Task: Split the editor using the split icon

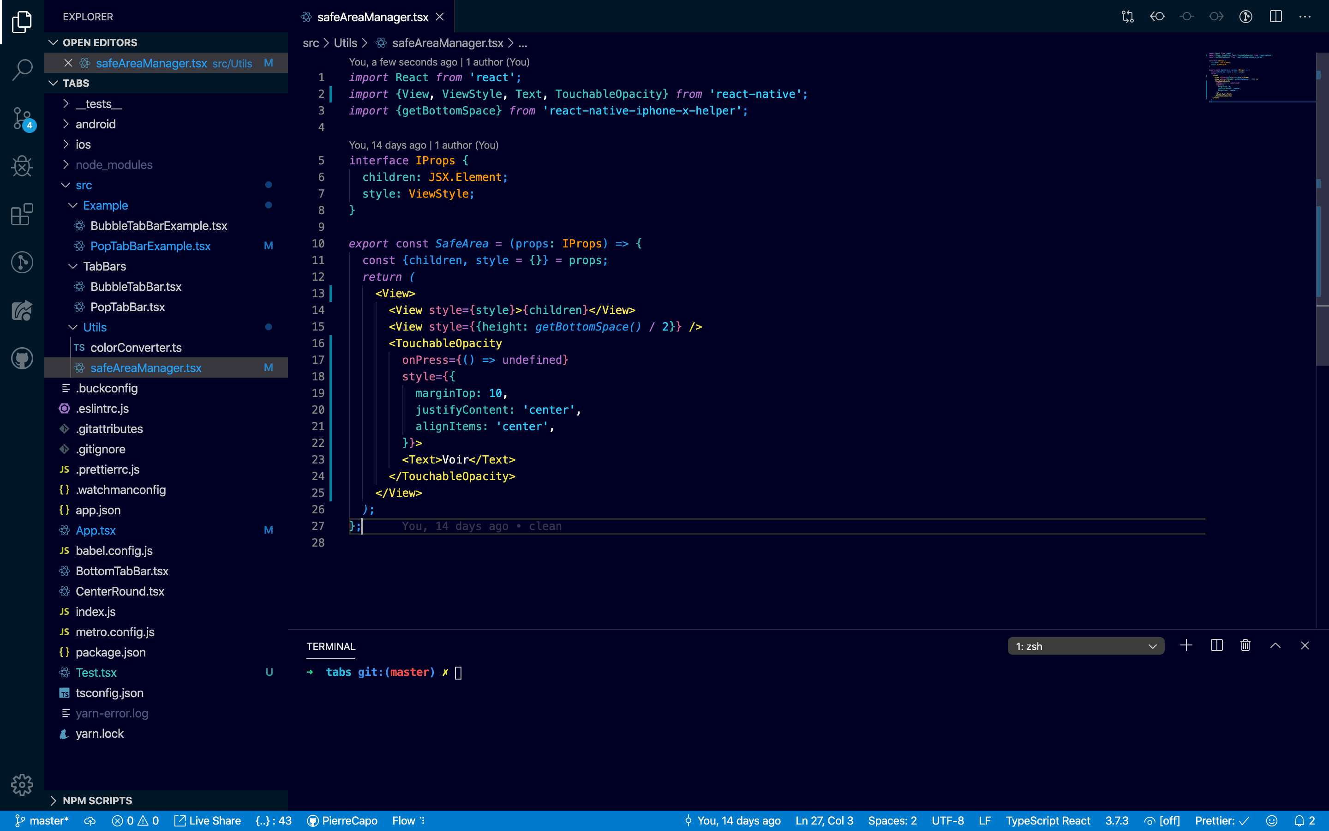Action: pyautogui.click(x=1275, y=17)
